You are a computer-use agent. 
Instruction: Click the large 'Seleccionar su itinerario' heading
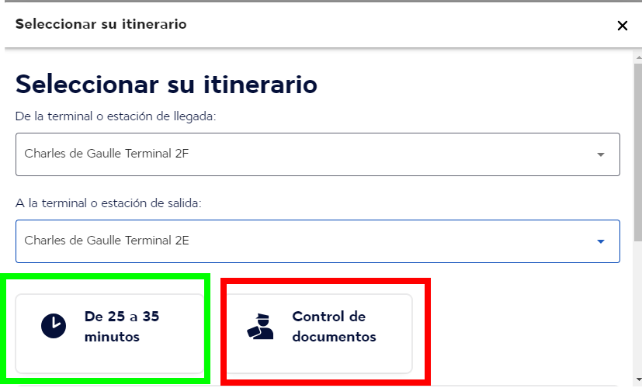point(166,85)
